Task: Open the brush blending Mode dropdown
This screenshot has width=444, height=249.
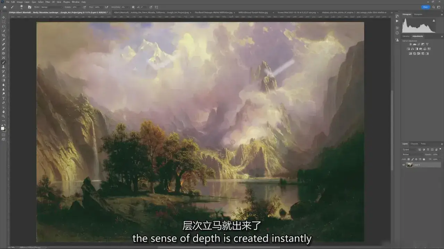Action: coord(51,7)
